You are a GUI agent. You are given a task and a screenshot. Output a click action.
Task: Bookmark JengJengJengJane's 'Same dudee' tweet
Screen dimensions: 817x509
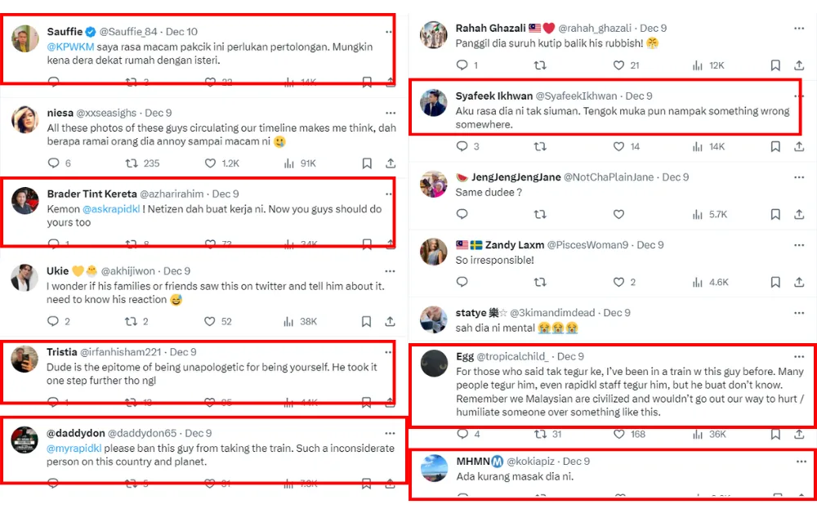775,214
